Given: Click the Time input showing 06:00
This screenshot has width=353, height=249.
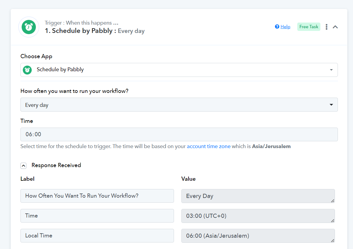Looking at the screenshot, I should pyautogui.click(x=179, y=134).
